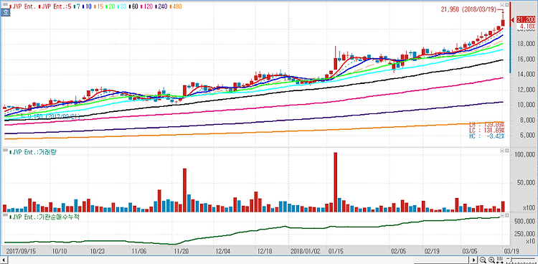
Task: Click the 21,950 (2018/03/19) high annotation
Action: (468, 9)
